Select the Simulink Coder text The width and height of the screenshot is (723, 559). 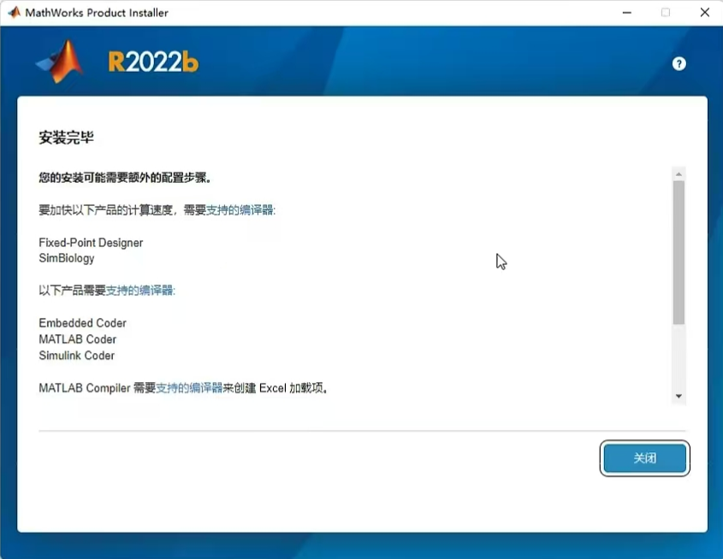[76, 356]
